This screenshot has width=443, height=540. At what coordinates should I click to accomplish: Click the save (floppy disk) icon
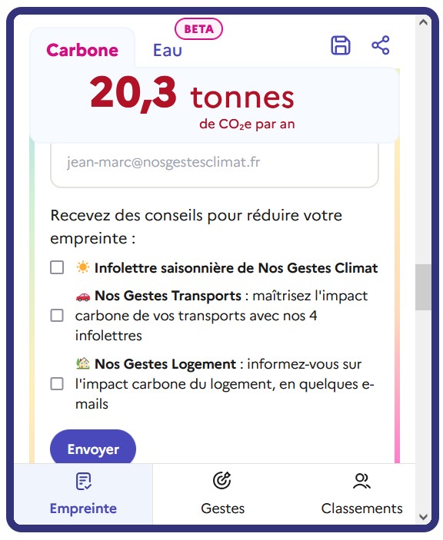click(x=341, y=45)
